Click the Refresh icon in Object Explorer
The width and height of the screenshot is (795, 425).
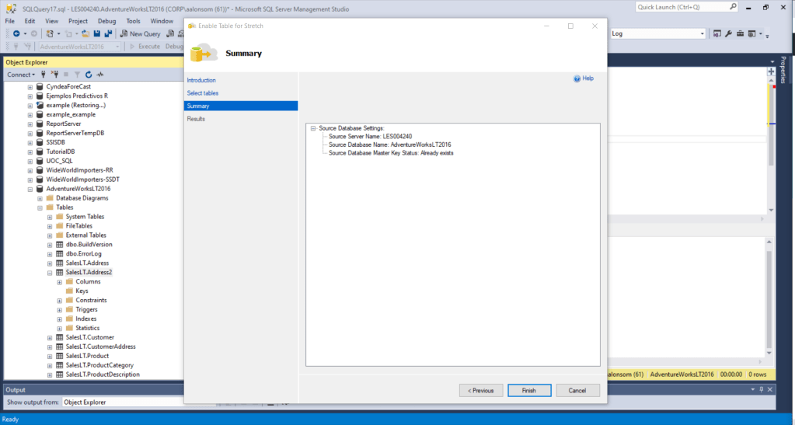click(x=89, y=75)
